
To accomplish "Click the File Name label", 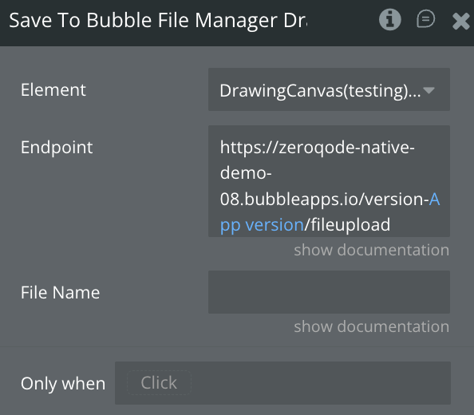I will coord(60,293).
